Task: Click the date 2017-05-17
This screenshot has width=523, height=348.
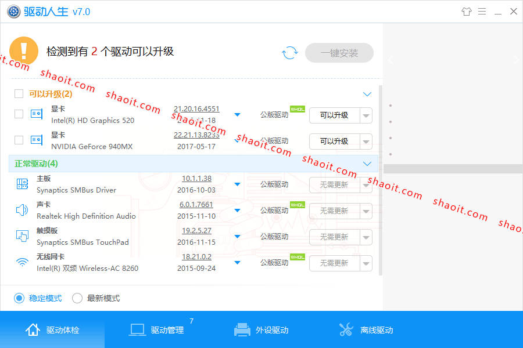Action: pos(196,147)
